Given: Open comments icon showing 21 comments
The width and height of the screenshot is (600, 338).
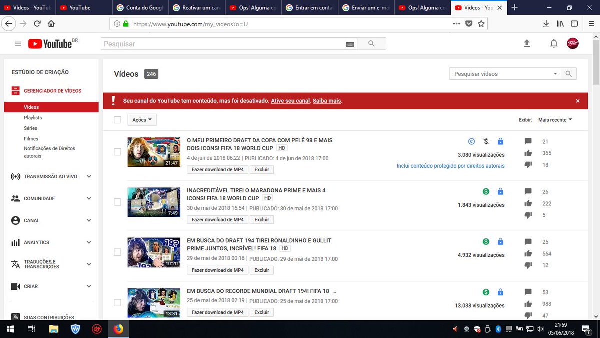Looking at the screenshot, I should [x=528, y=142].
